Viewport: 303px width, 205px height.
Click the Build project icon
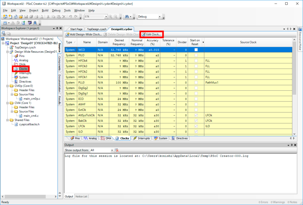click(x=5, y=23)
